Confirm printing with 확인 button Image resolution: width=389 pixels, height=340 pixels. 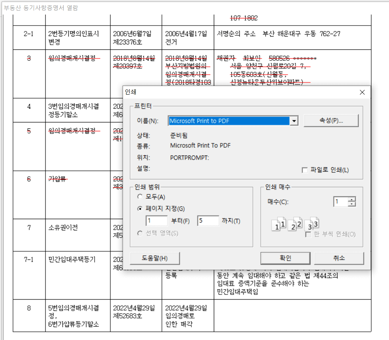[x=285, y=258]
